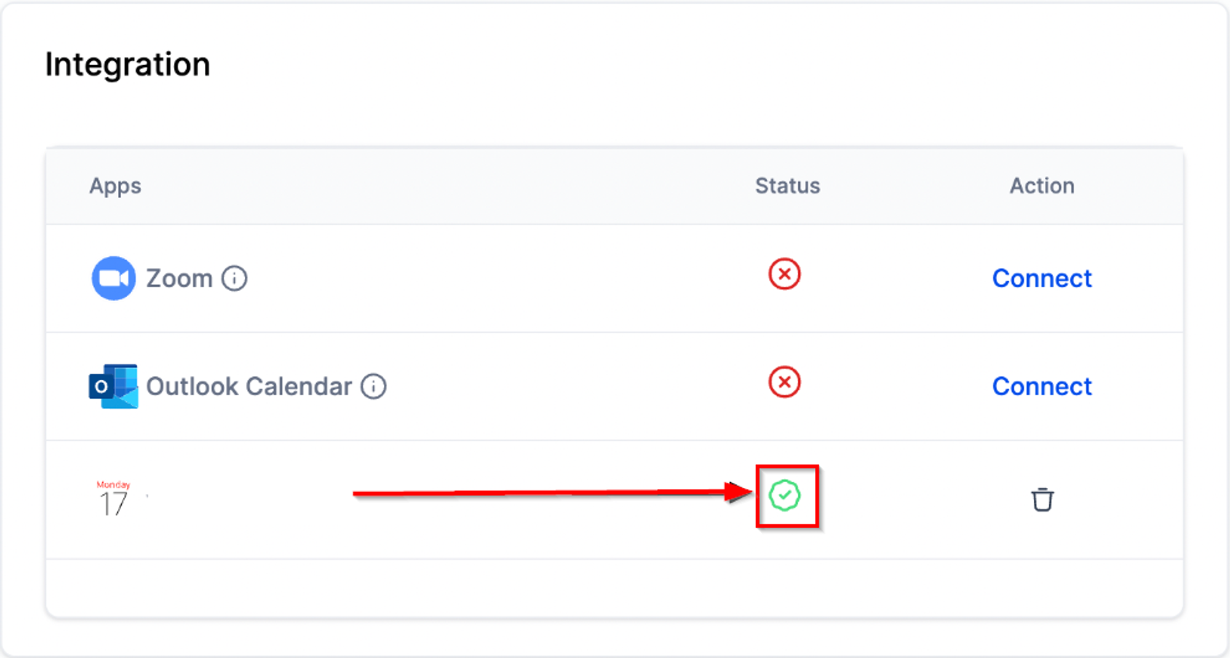Select the connected calendar table row
The height and width of the screenshot is (658, 1230).
[x=614, y=499]
